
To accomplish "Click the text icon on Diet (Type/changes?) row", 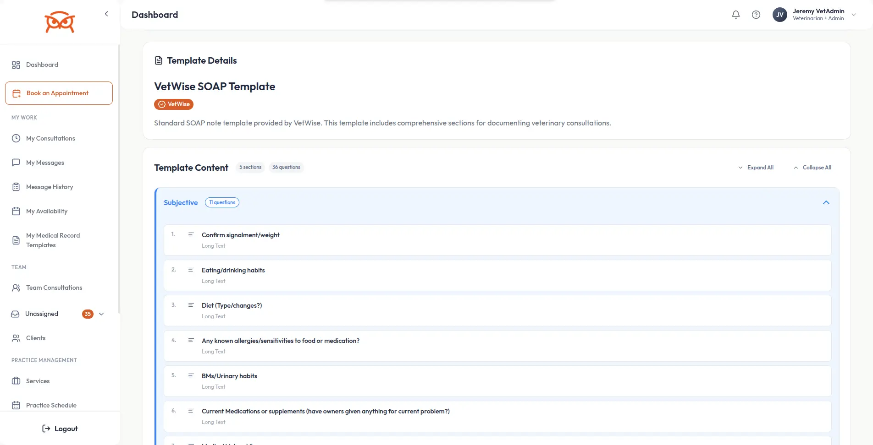I will (191, 305).
